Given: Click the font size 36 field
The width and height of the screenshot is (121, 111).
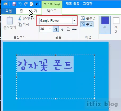Looking at the screenshot, I should point(44,29).
